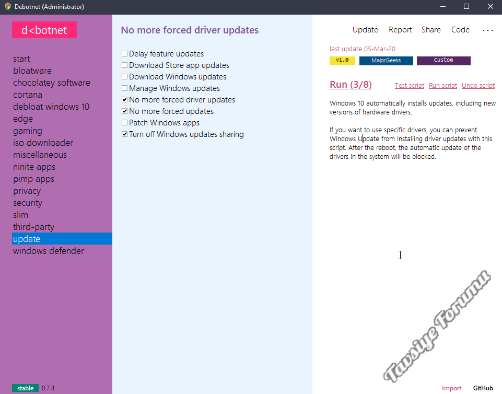
Task: Click the Test script link
Action: coord(410,86)
